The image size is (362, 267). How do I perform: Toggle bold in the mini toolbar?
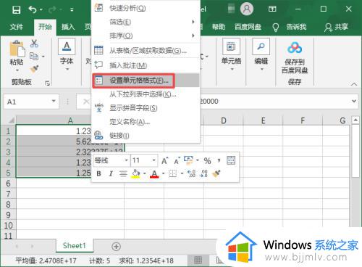tap(98, 173)
